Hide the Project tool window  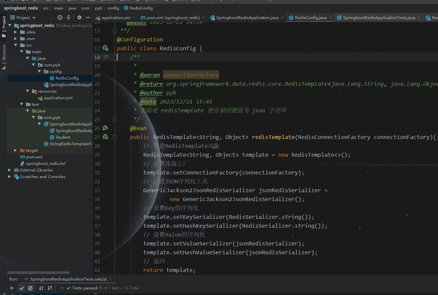pyautogui.click(x=88, y=17)
